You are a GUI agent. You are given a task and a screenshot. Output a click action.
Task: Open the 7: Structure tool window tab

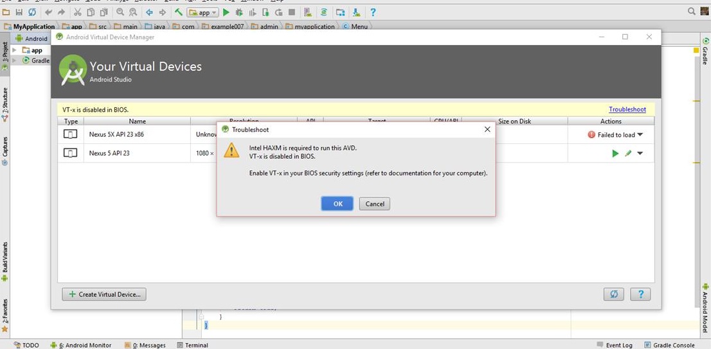(x=5, y=104)
